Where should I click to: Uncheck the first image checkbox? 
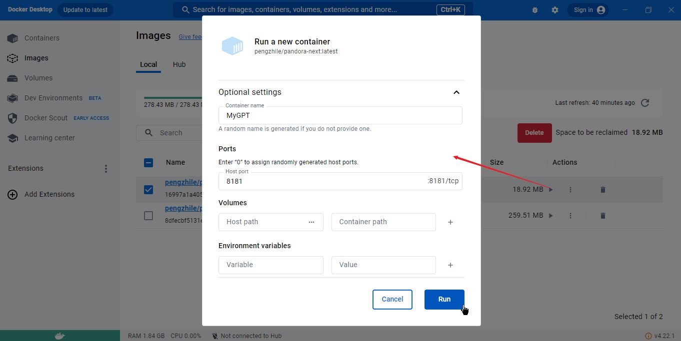coord(148,190)
